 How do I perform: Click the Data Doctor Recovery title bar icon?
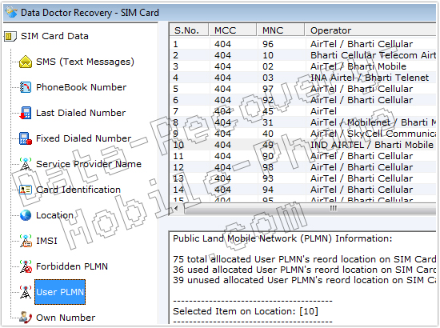(11, 12)
